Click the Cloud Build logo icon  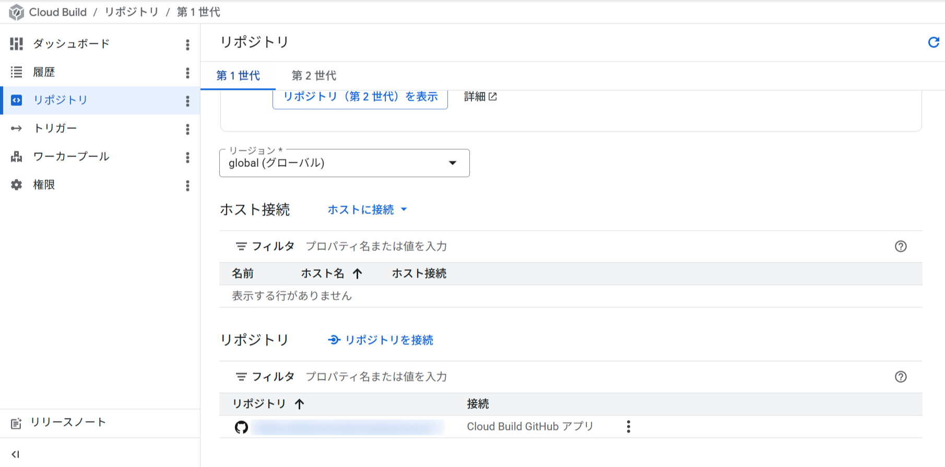pyautogui.click(x=16, y=12)
